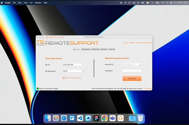The width and height of the screenshot is (189, 125).
Task: Open the Advanced tab
Action: click(95, 49)
